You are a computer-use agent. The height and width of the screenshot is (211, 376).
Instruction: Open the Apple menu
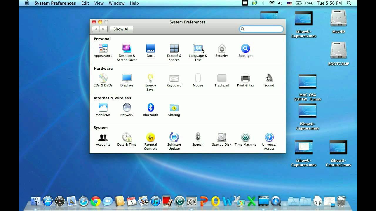tap(27, 3)
